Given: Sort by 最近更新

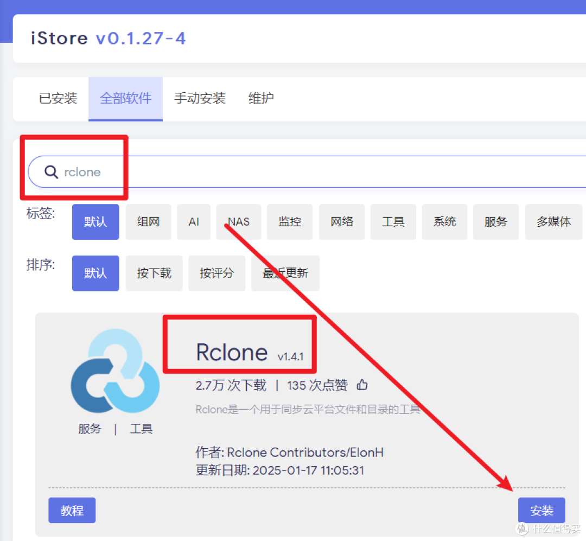Looking at the screenshot, I should tap(285, 273).
